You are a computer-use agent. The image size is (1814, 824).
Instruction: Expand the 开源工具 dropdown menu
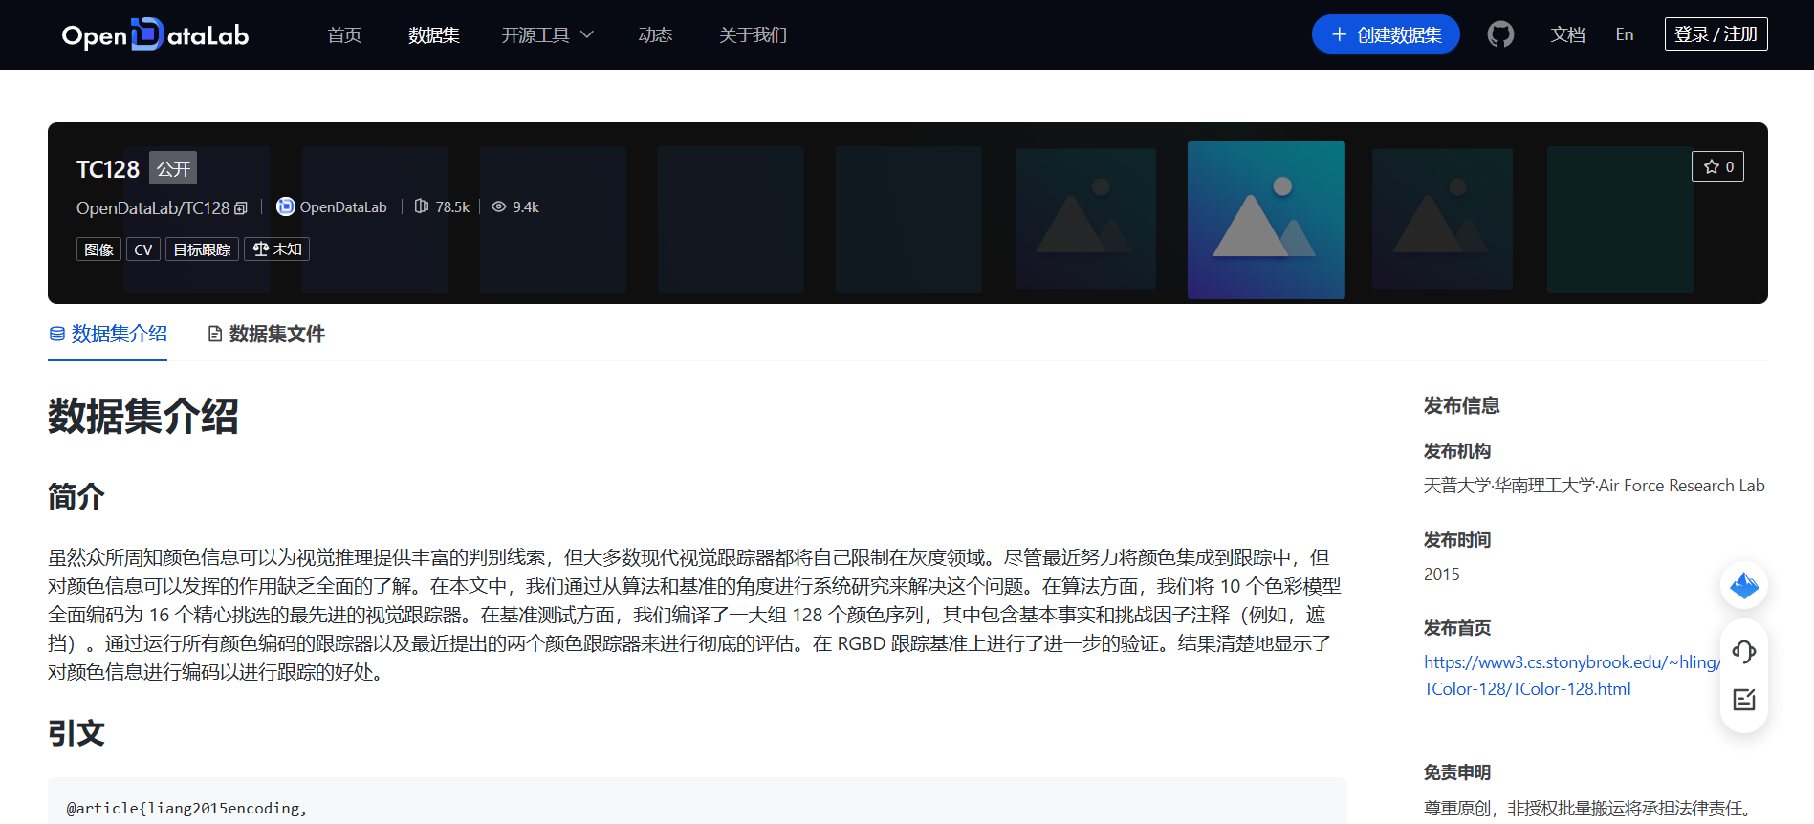[x=548, y=34]
